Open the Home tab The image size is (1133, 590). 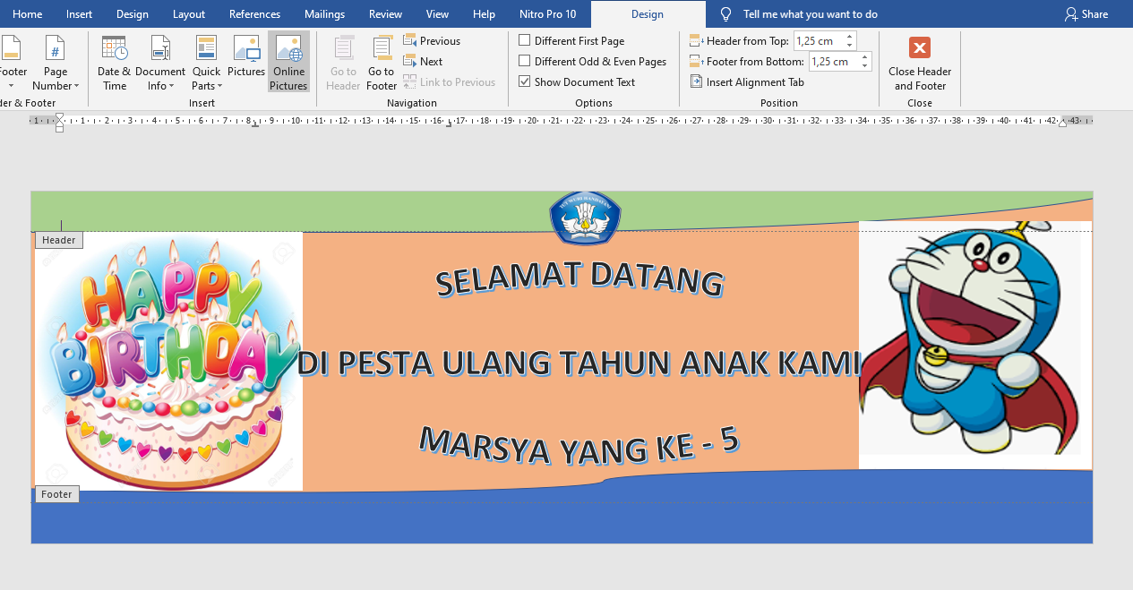pos(27,14)
